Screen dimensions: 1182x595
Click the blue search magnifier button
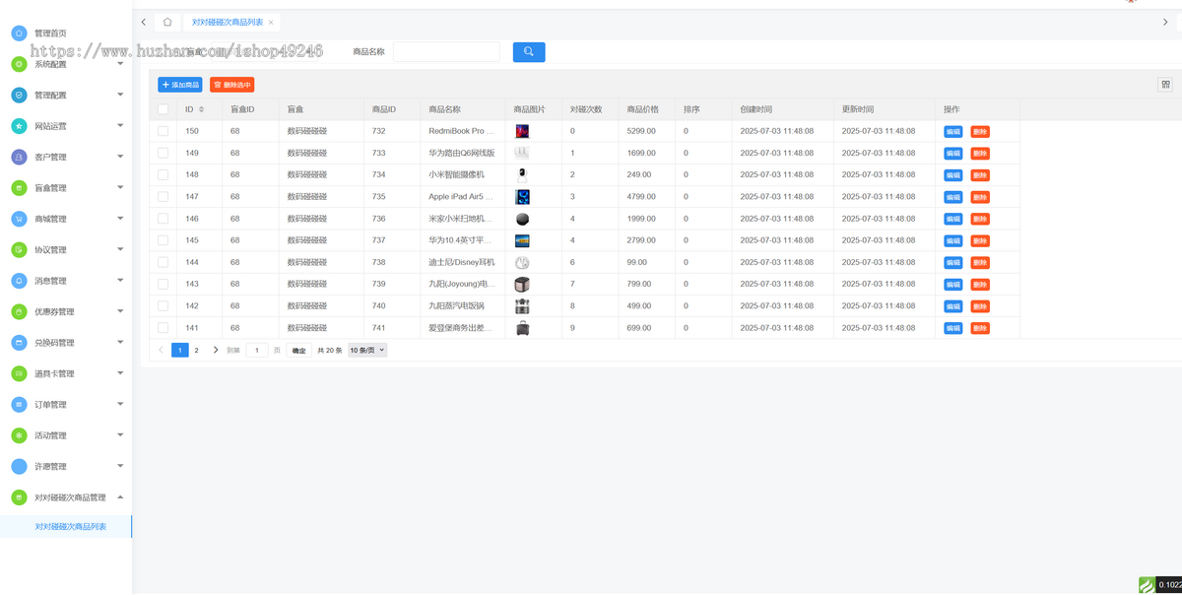click(x=529, y=52)
